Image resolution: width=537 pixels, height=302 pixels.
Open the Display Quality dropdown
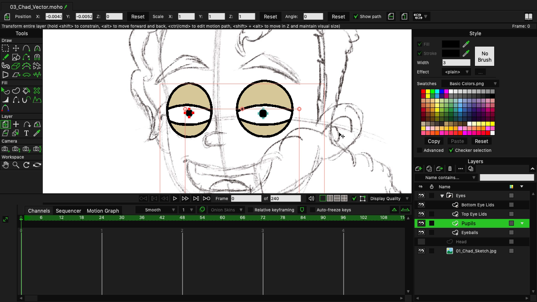pos(389,198)
